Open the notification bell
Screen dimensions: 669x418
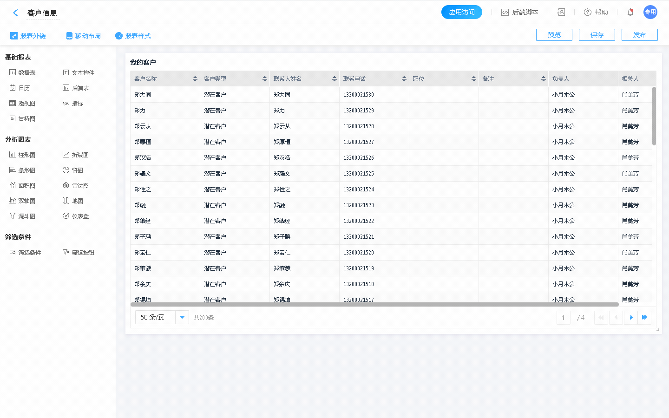coord(630,13)
